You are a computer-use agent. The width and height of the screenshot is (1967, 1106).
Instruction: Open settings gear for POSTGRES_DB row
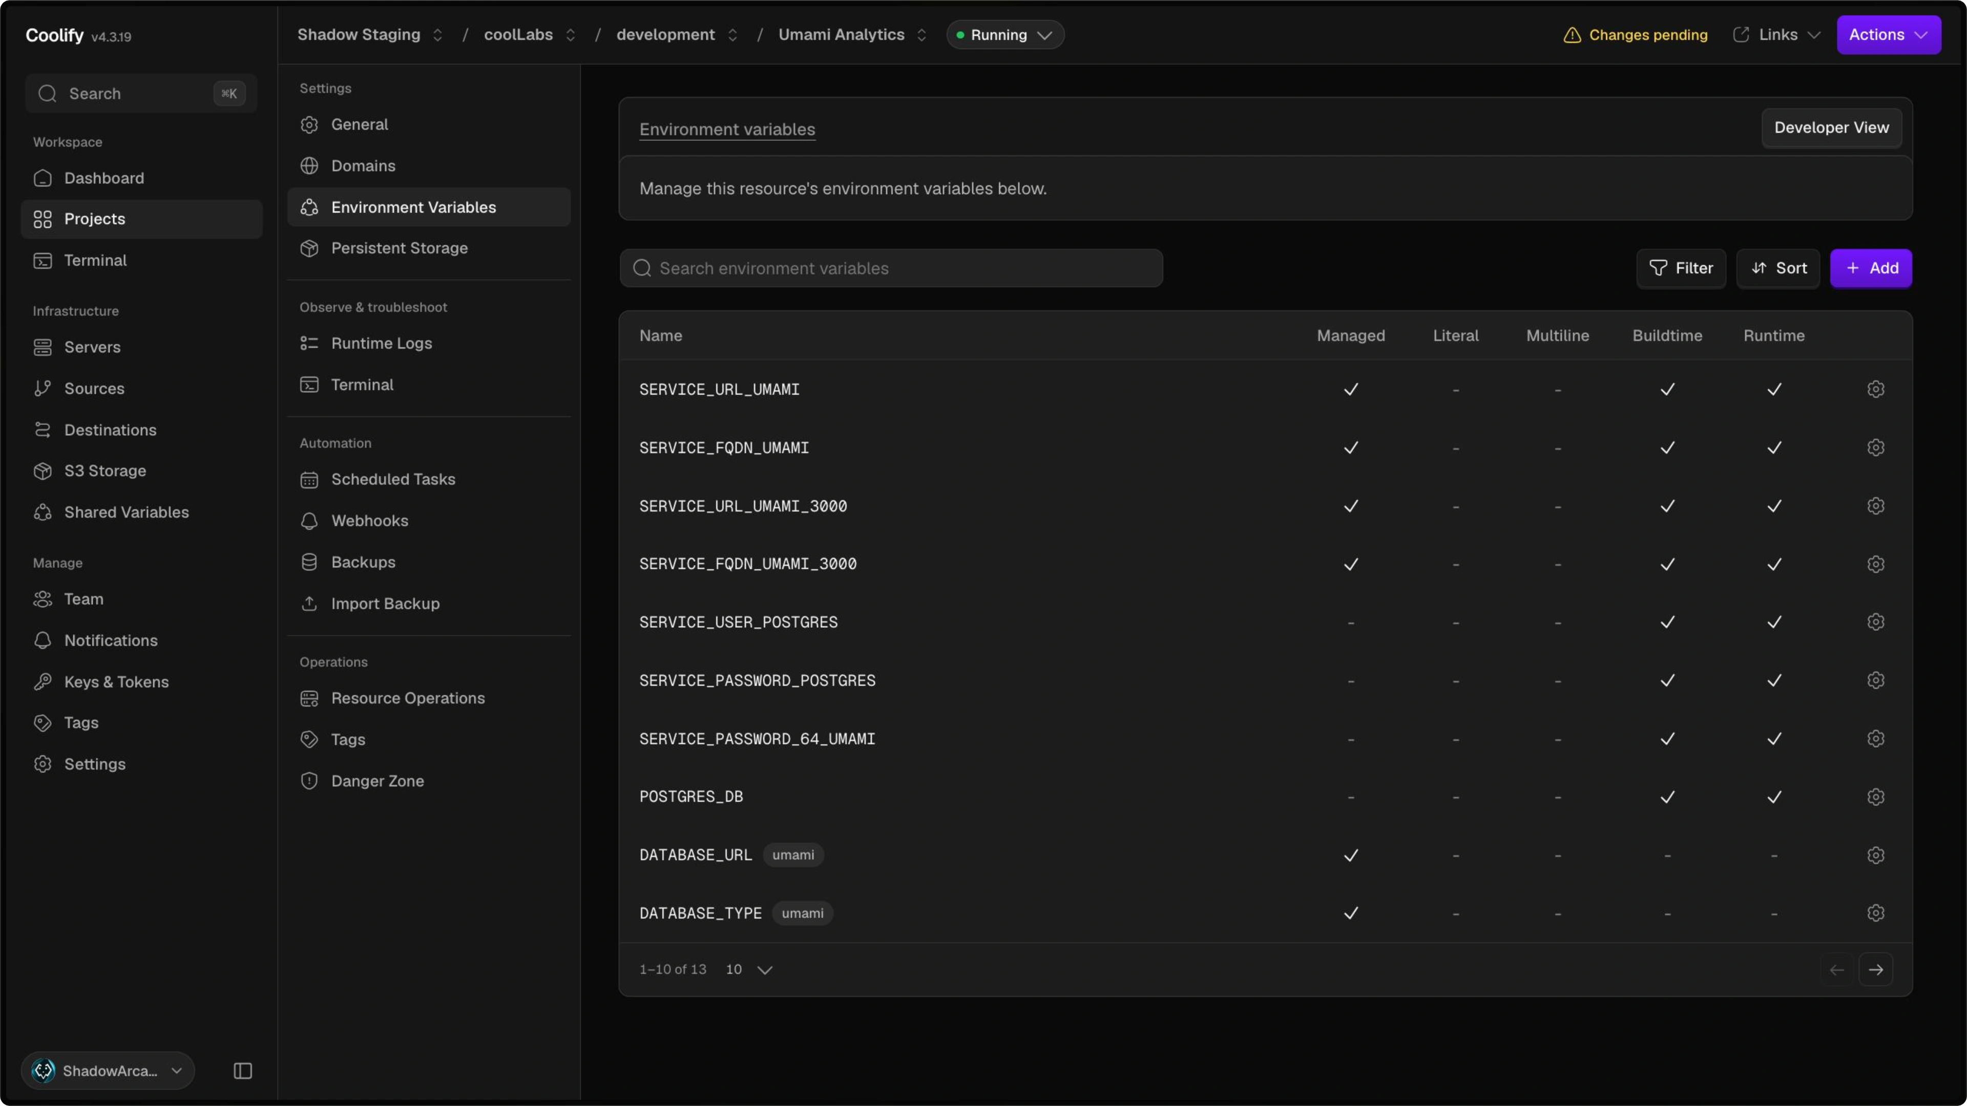coord(1875,797)
